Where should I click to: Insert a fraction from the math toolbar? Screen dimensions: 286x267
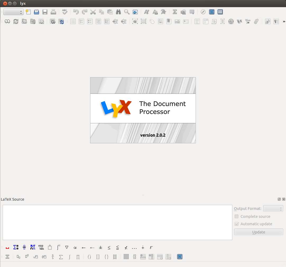[53, 257]
